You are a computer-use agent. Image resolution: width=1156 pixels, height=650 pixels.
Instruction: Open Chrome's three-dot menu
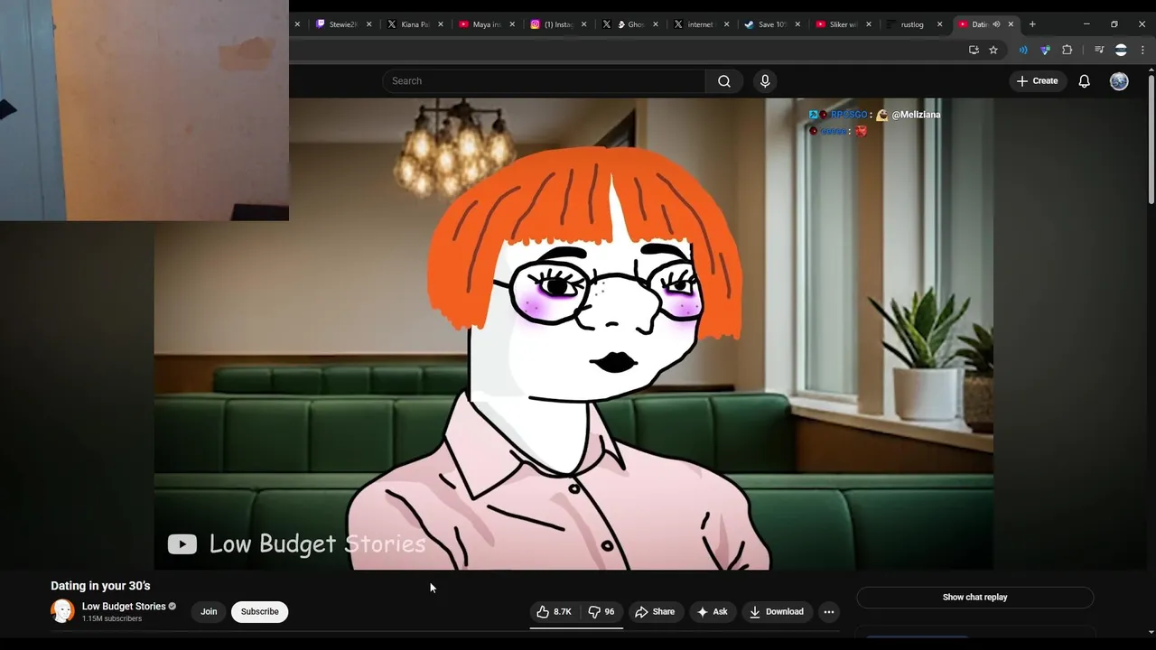(1142, 50)
